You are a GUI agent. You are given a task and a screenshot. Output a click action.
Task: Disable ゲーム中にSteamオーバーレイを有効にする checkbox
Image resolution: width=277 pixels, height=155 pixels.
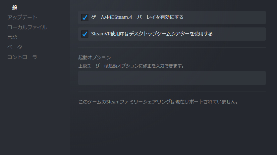pyautogui.click(x=85, y=18)
